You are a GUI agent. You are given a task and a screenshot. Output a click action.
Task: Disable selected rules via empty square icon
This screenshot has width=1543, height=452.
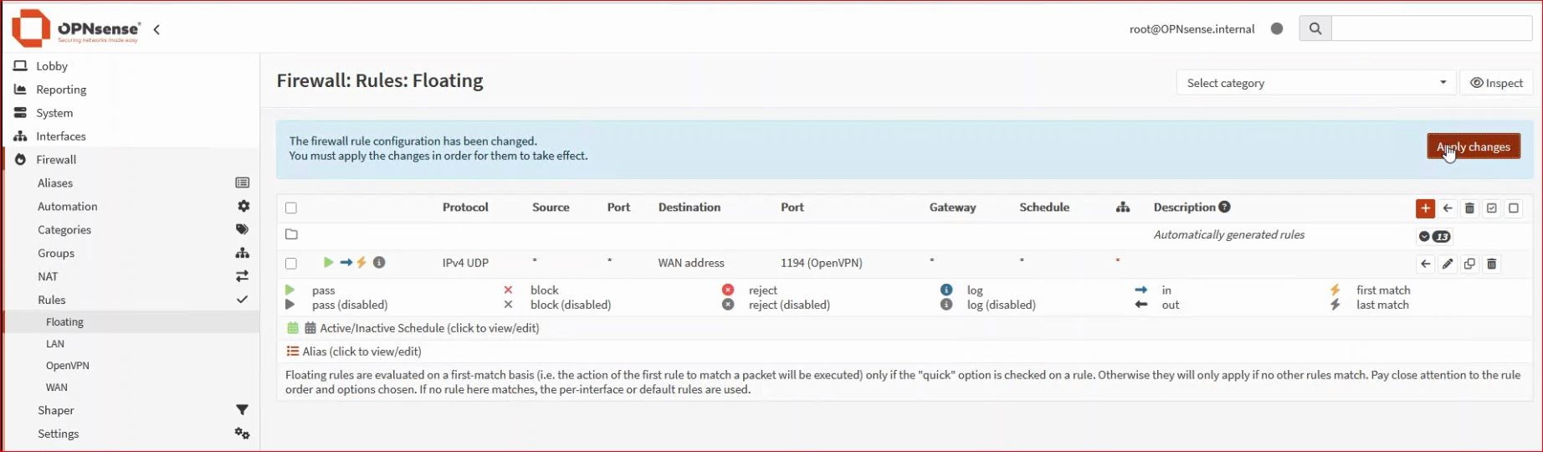pyautogui.click(x=1513, y=208)
